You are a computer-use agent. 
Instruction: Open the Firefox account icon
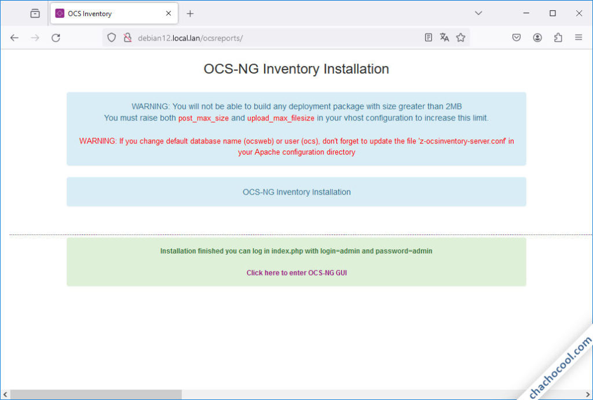click(x=537, y=37)
